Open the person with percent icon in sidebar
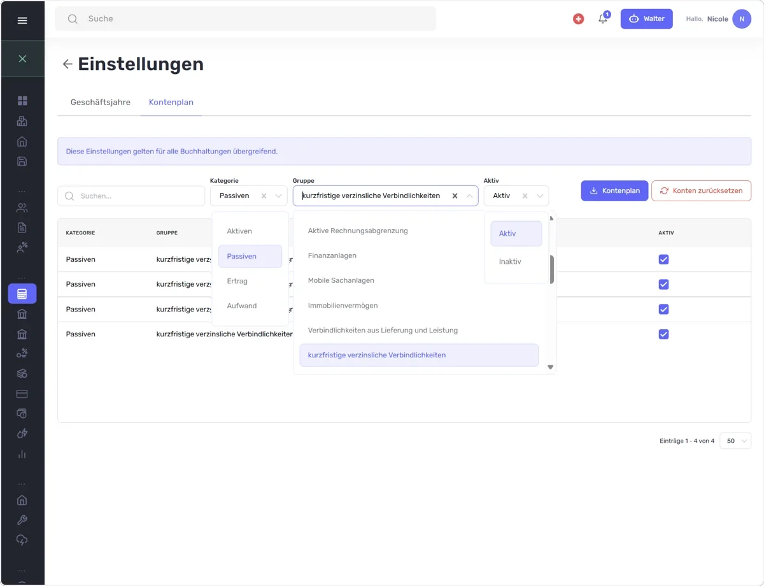 point(22,248)
